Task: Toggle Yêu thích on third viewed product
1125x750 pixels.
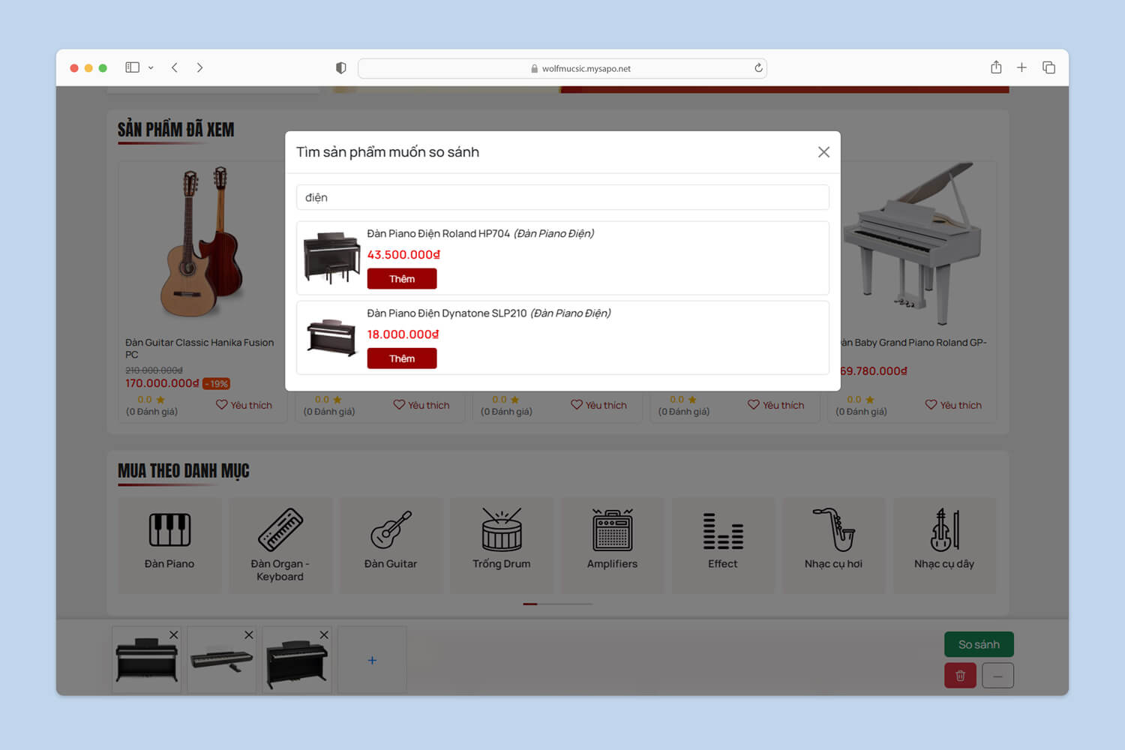Action: pyautogui.click(x=598, y=405)
